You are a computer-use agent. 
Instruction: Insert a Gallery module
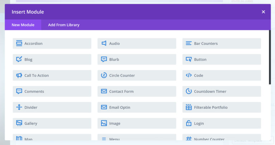click(52, 123)
